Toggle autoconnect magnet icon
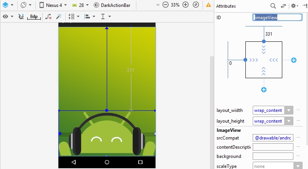Image resolution: width=308 pixels, height=169 pixels. (x=21, y=16)
